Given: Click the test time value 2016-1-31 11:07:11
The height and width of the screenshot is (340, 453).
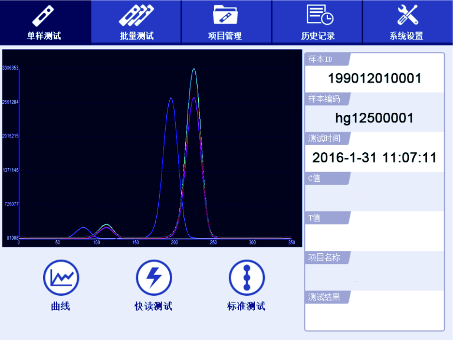Looking at the screenshot, I should (374, 158).
